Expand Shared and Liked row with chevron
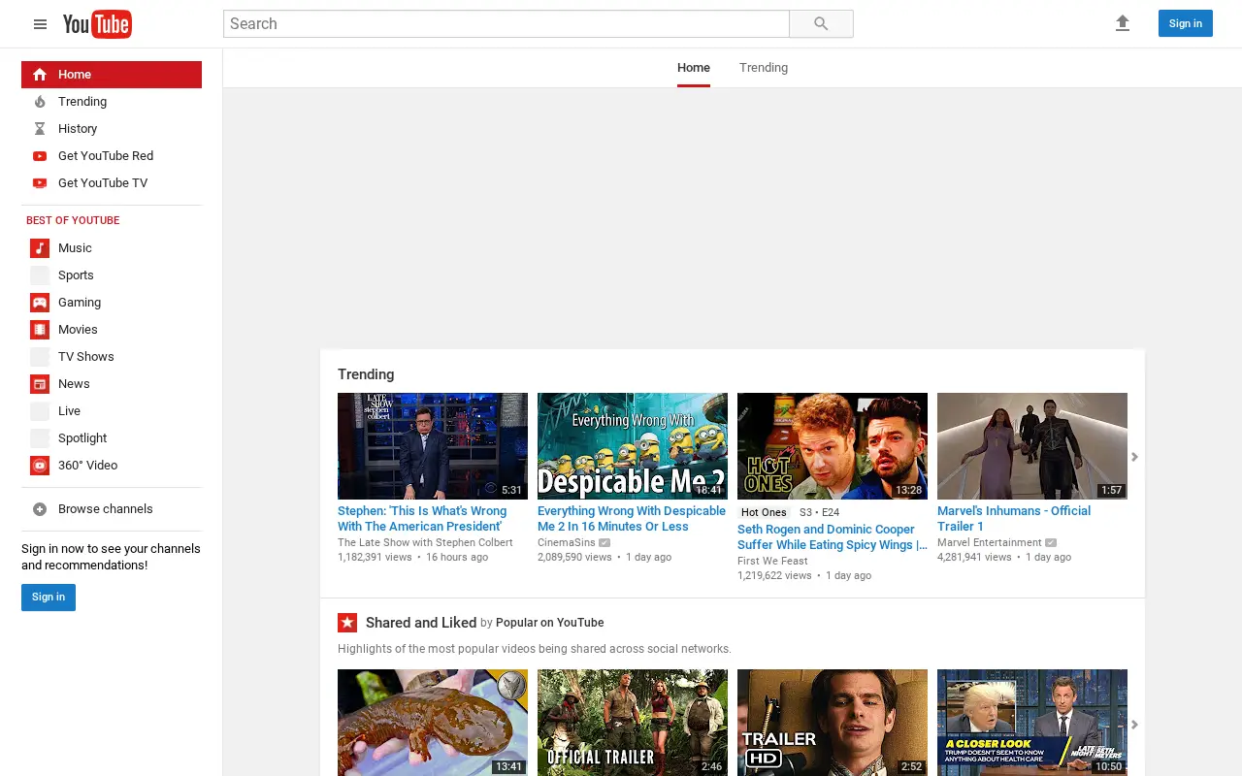 (1134, 725)
